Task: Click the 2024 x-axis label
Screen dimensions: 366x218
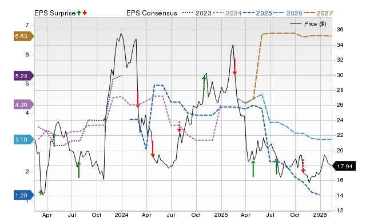Action: point(122,215)
